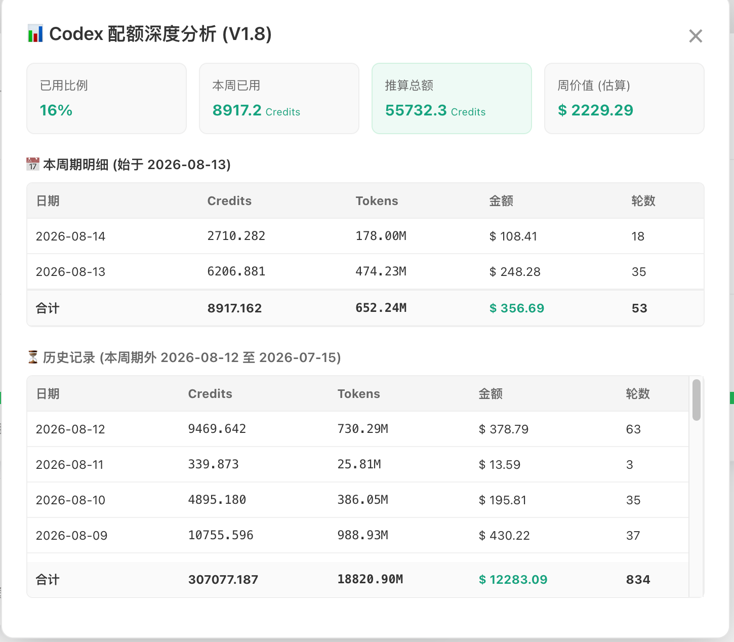Click the date cell 2026-08-09
The image size is (734, 642).
click(x=71, y=536)
